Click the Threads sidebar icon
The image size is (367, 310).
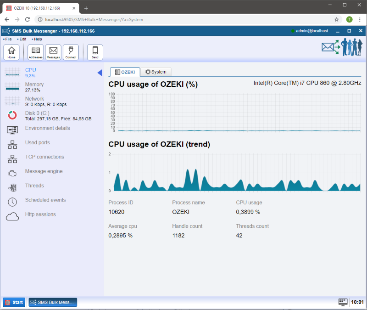point(12,187)
